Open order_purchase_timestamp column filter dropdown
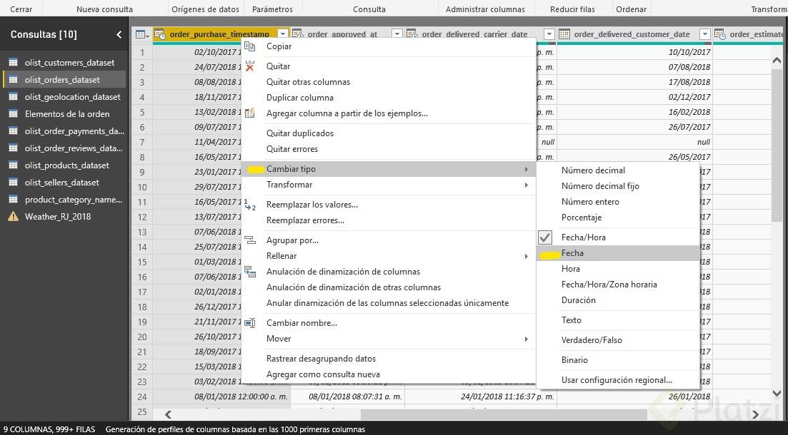 tap(283, 34)
